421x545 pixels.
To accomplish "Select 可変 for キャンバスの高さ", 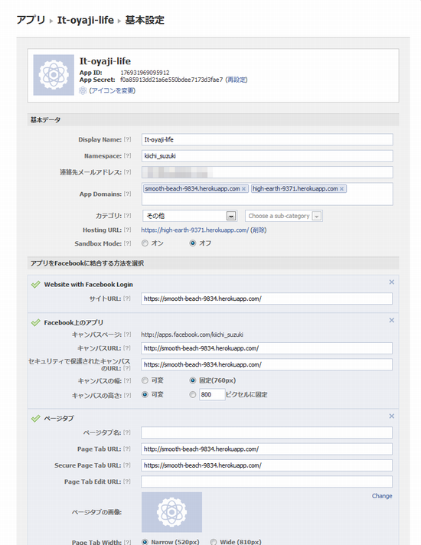I will click(145, 395).
